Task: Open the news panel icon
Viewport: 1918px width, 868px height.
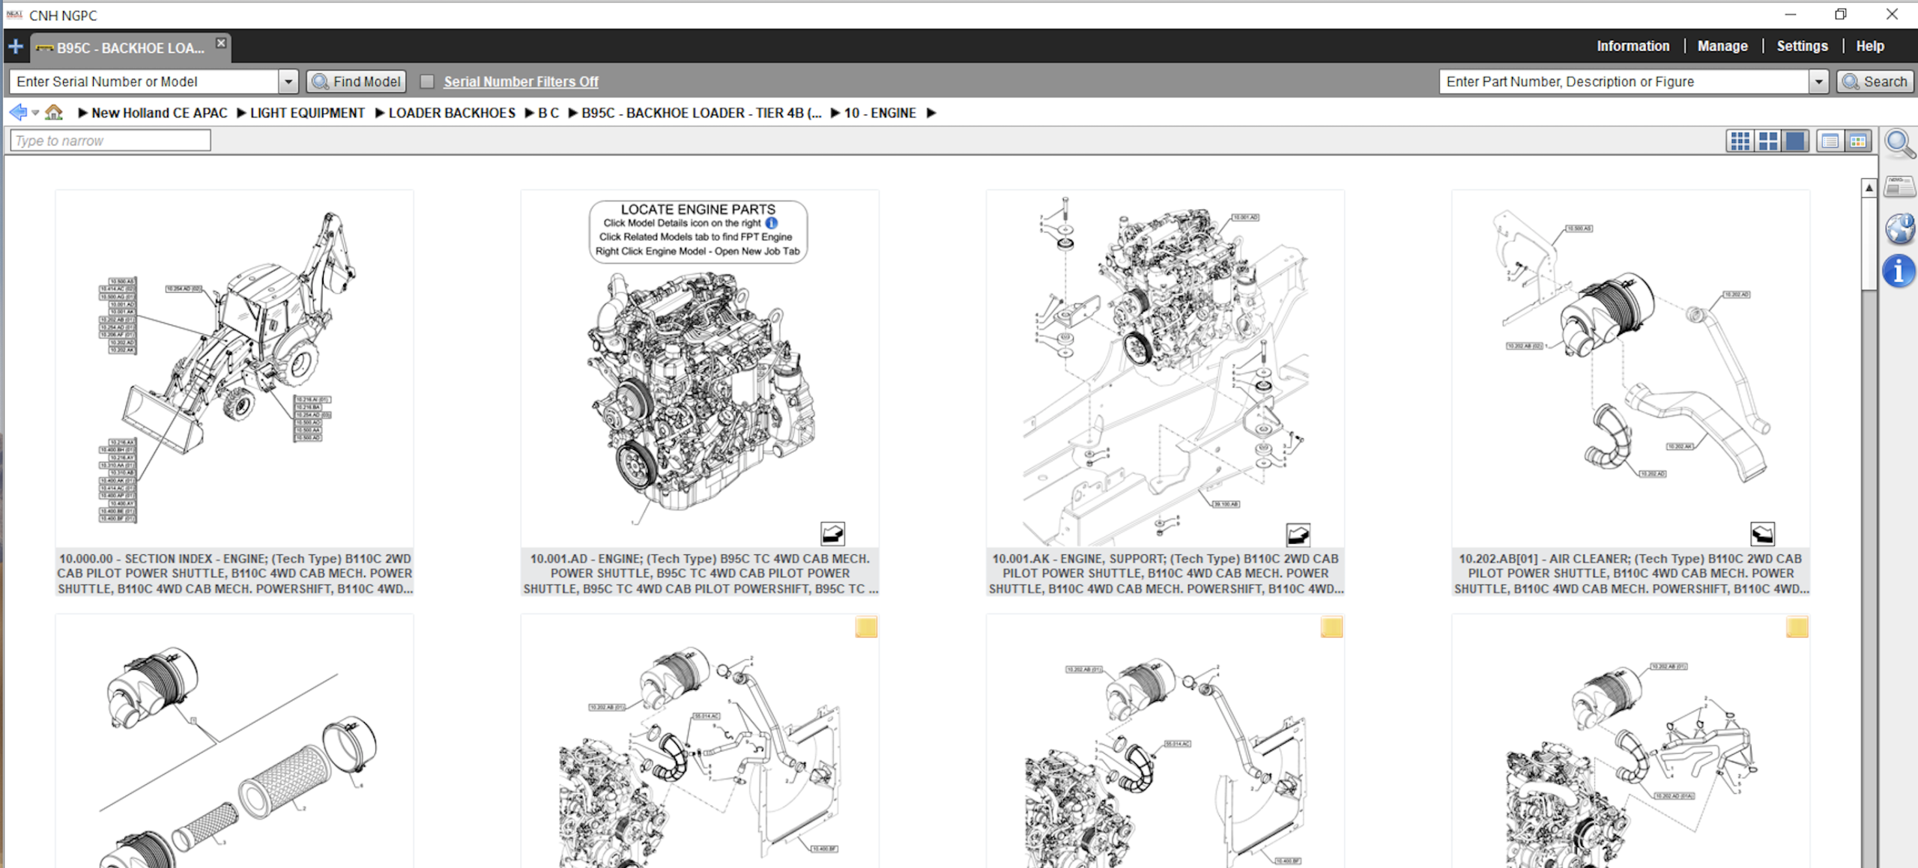Action: 1899,186
